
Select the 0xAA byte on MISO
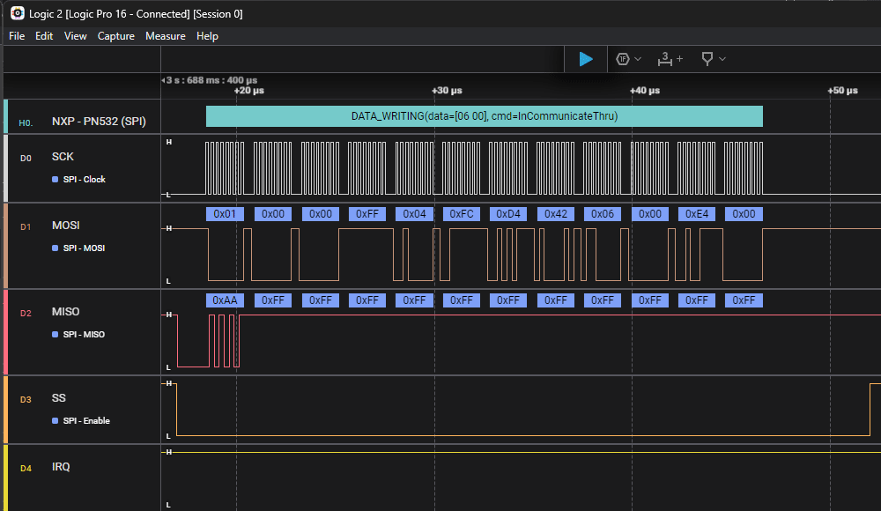coord(226,300)
